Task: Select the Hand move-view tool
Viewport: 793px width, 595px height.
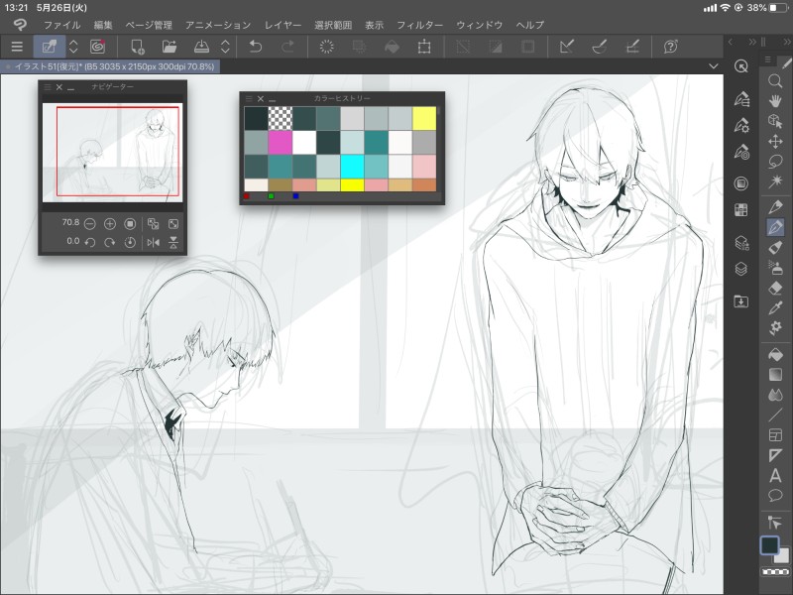Action: [x=775, y=101]
